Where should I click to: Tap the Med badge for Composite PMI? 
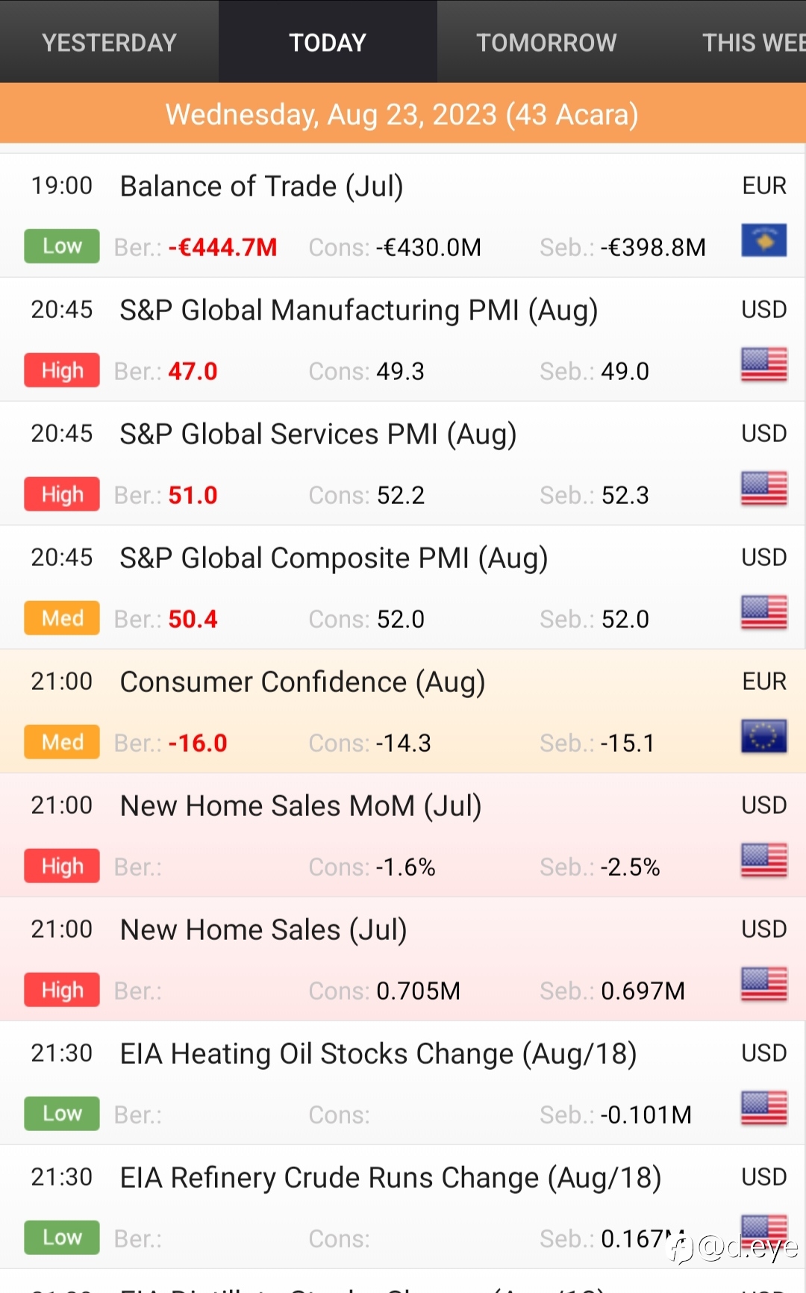(62, 618)
